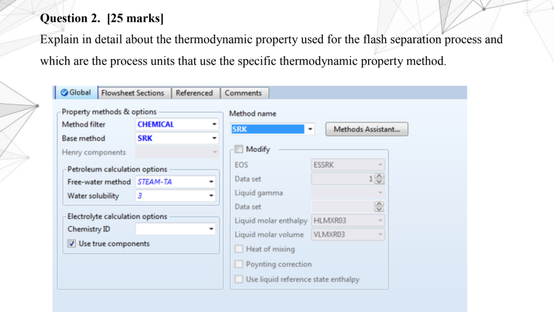Click the Petroleum calculation options label
Viewport: 554px width, 312px height.
[117, 169]
